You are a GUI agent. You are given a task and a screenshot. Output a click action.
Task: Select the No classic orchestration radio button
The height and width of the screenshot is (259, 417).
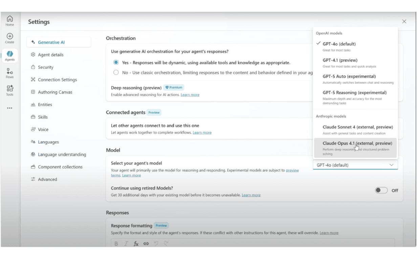(x=116, y=72)
